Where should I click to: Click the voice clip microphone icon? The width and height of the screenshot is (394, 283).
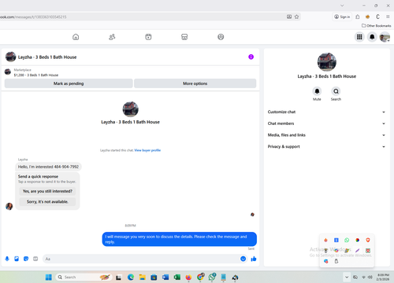pos(7,259)
